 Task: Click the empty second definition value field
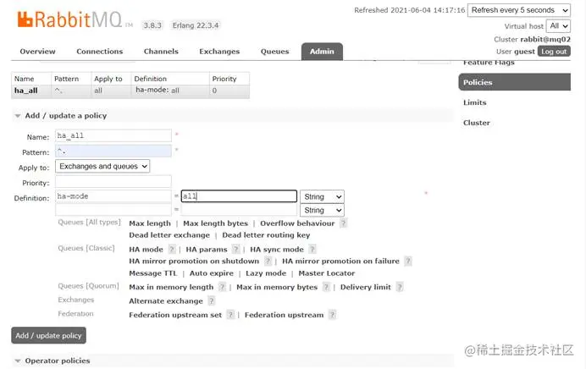coord(239,210)
